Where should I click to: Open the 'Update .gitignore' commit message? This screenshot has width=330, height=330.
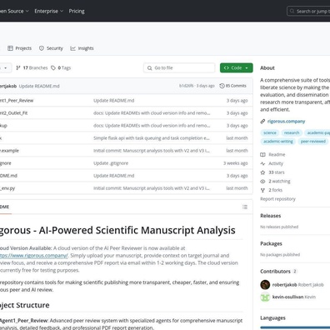[111, 163]
